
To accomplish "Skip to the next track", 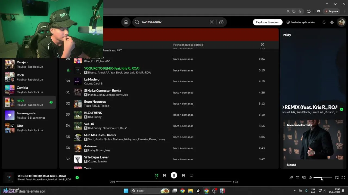I will (184, 175).
